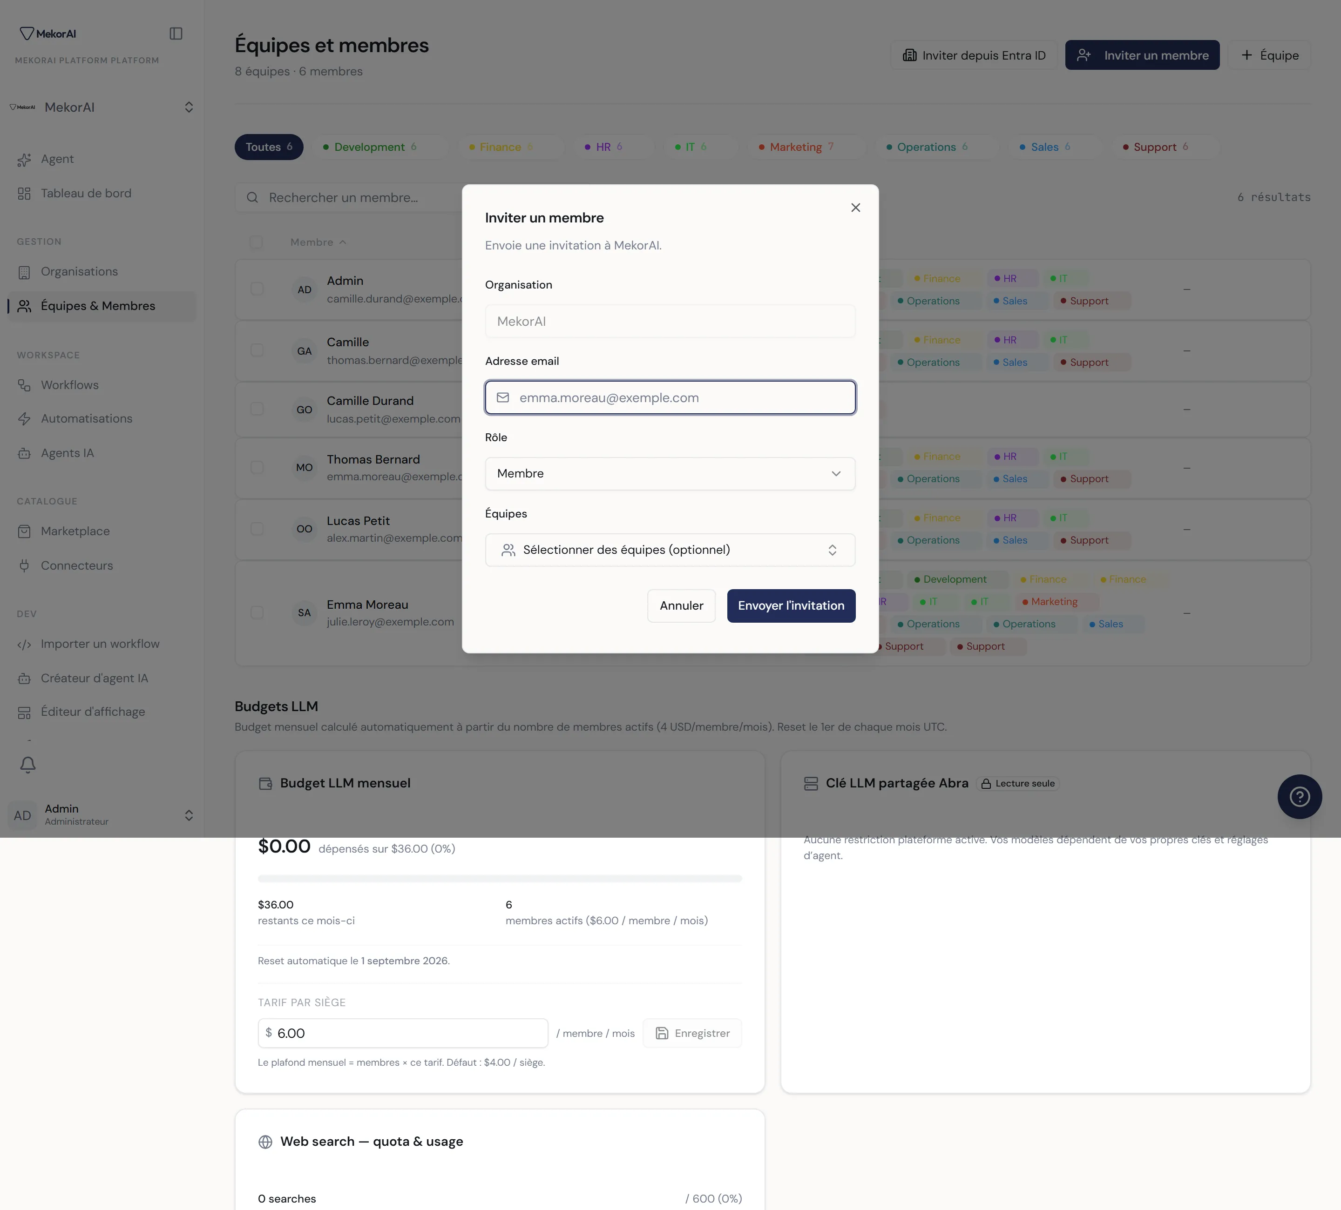
Task: Open the Agents IA robot icon
Action: coord(25,453)
